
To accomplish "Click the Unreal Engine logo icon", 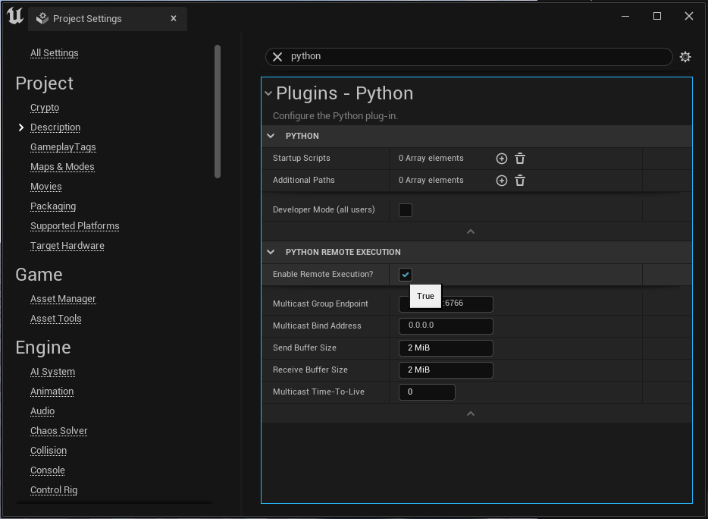I will pyautogui.click(x=14, y=17).
